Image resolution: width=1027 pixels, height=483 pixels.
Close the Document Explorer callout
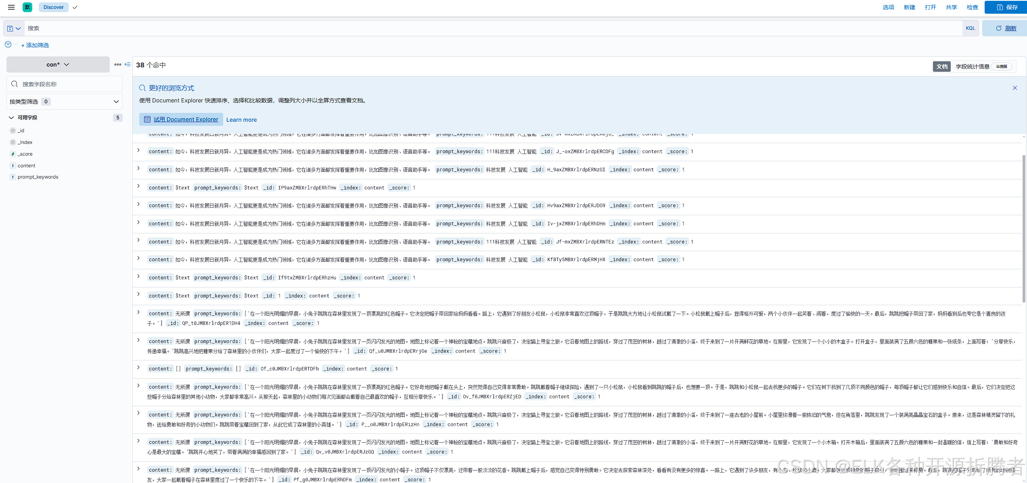pyautogui.click(x=1014, y=88)
